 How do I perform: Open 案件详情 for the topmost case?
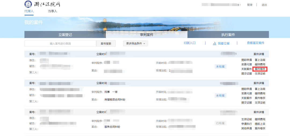[259, 54]
